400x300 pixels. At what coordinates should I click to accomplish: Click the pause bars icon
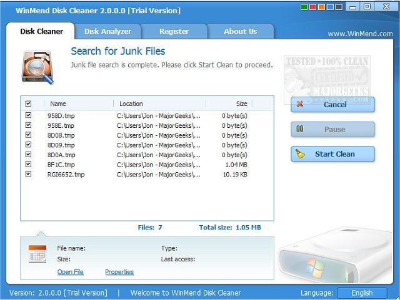pyautogui.click(x=300, y=129)
